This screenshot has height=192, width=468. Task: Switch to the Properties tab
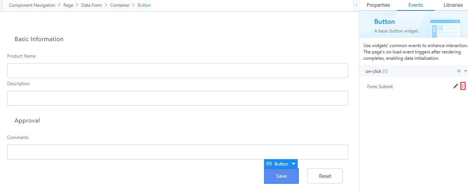point(378,5)
